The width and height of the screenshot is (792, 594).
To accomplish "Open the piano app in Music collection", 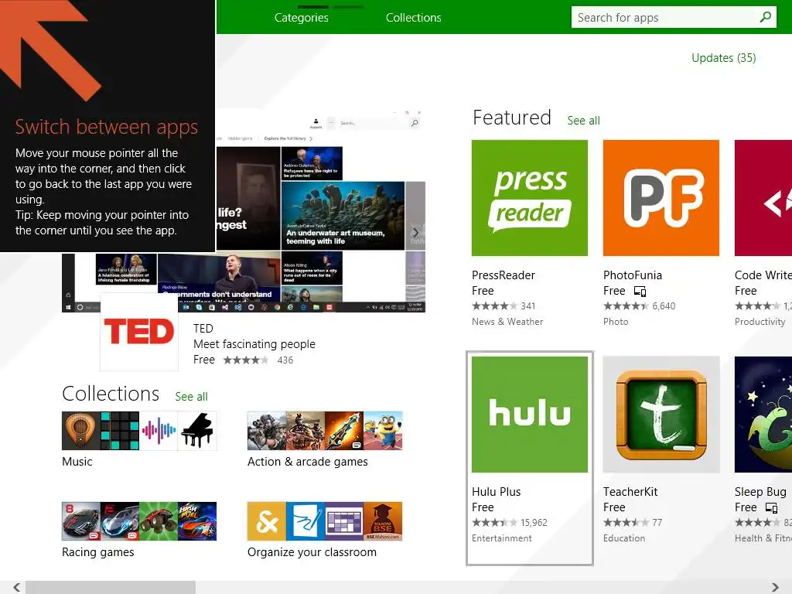I will click(197, 431).
